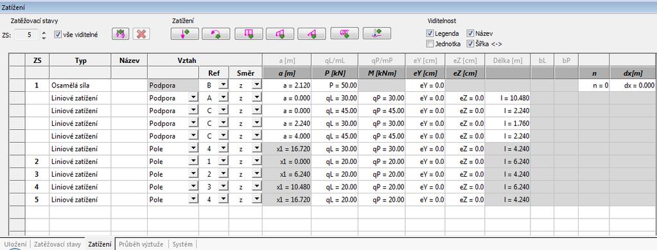Expand Ref dropdown showing A
Image resolution: width=657 pixels, height=250 pixels.
click(223, 98)
